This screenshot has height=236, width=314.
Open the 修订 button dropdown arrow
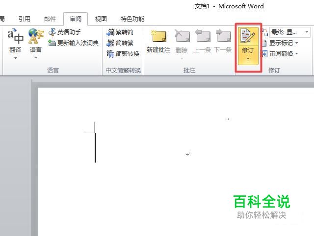click(248, 59)
